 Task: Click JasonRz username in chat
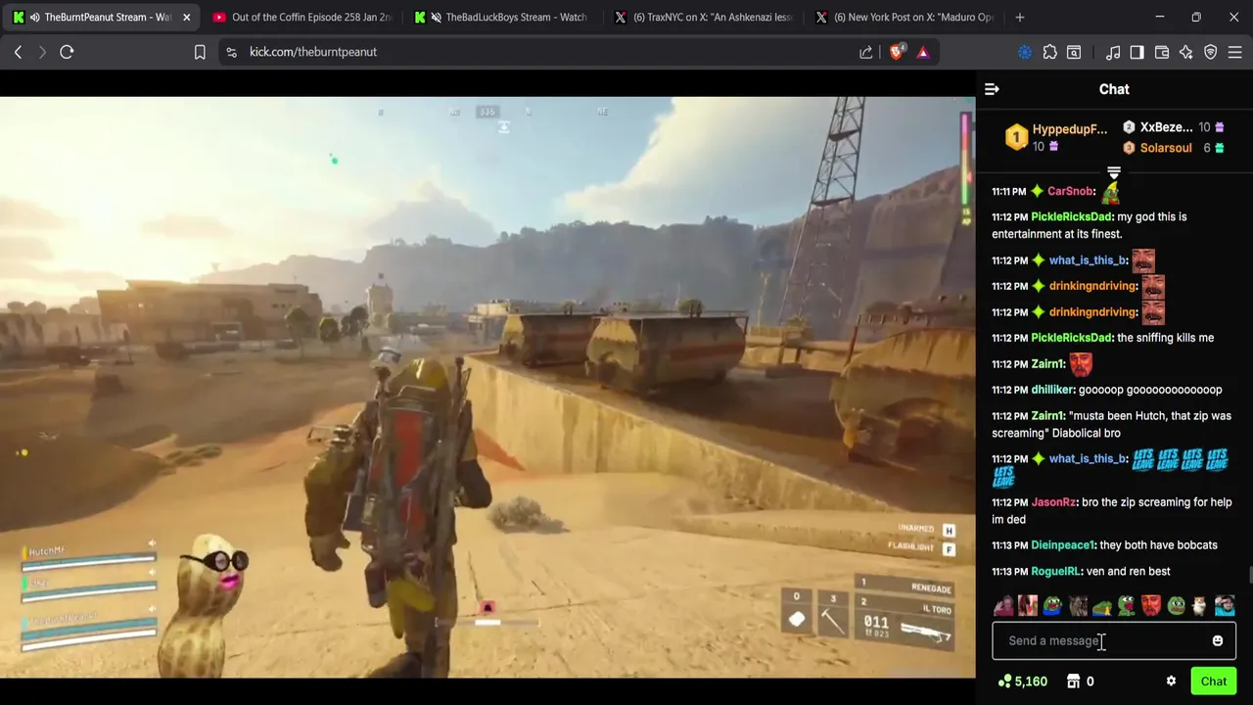[x=1053, y=502]
